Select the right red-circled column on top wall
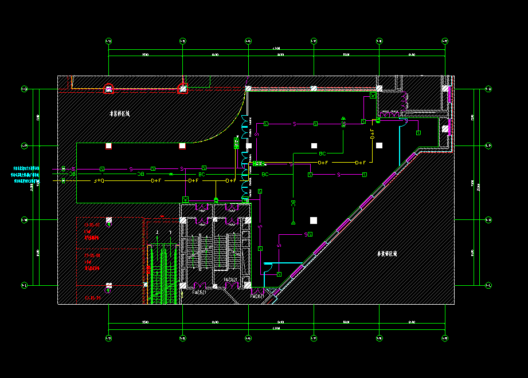 click(x=182, y=88)
